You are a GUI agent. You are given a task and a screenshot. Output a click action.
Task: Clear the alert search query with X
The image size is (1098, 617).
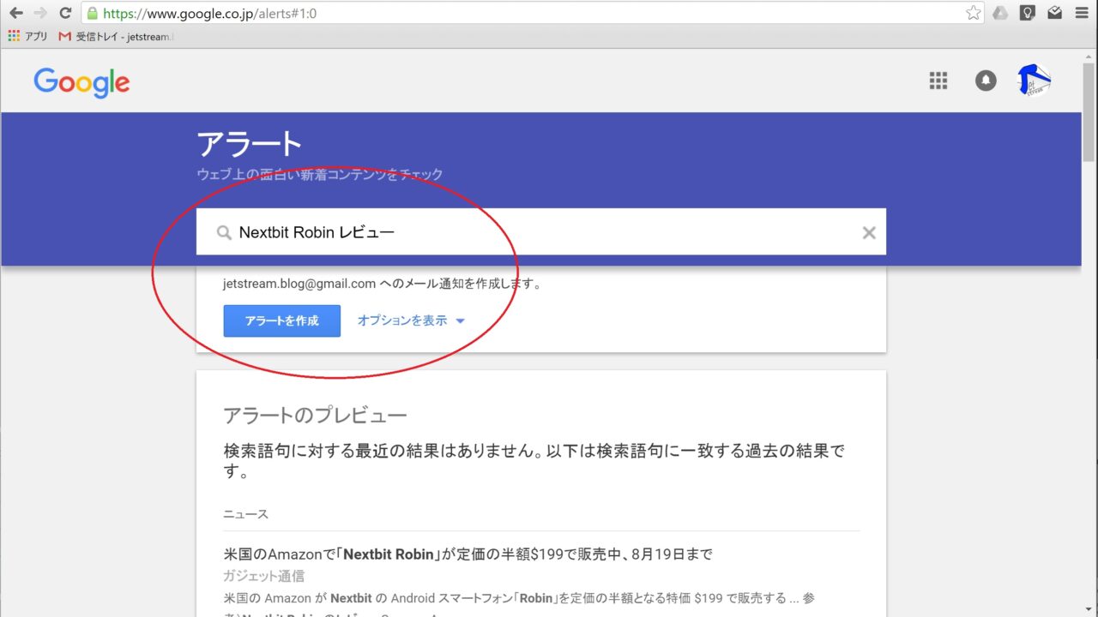click(868, 232)
